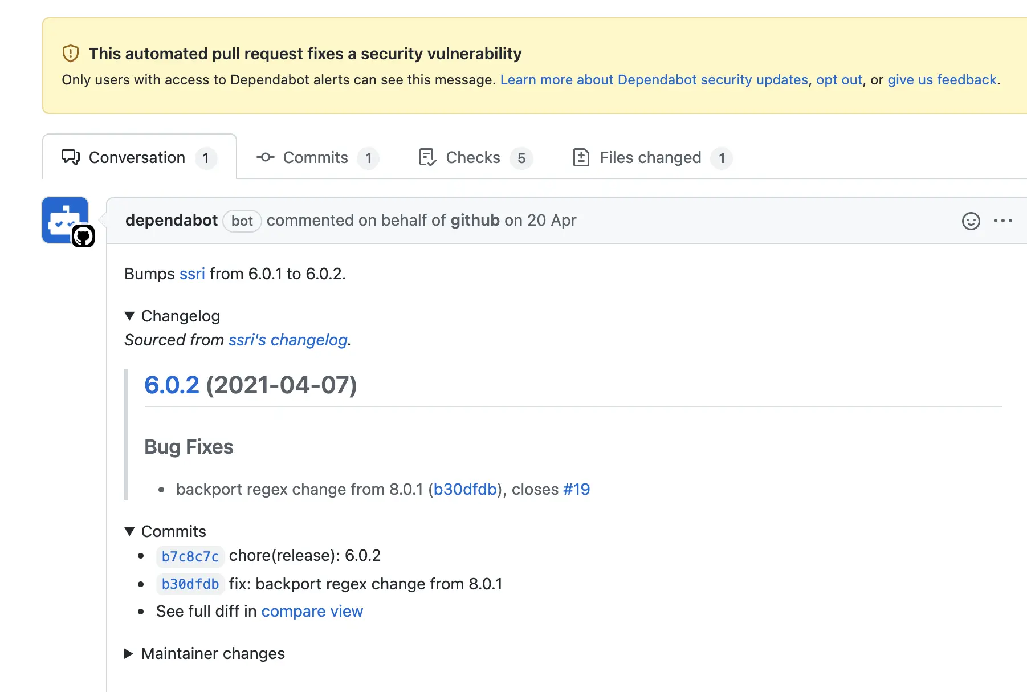This screenshot has width=1027, height=692.
Task: Open commit b7c8c7c
Action: 190,556
